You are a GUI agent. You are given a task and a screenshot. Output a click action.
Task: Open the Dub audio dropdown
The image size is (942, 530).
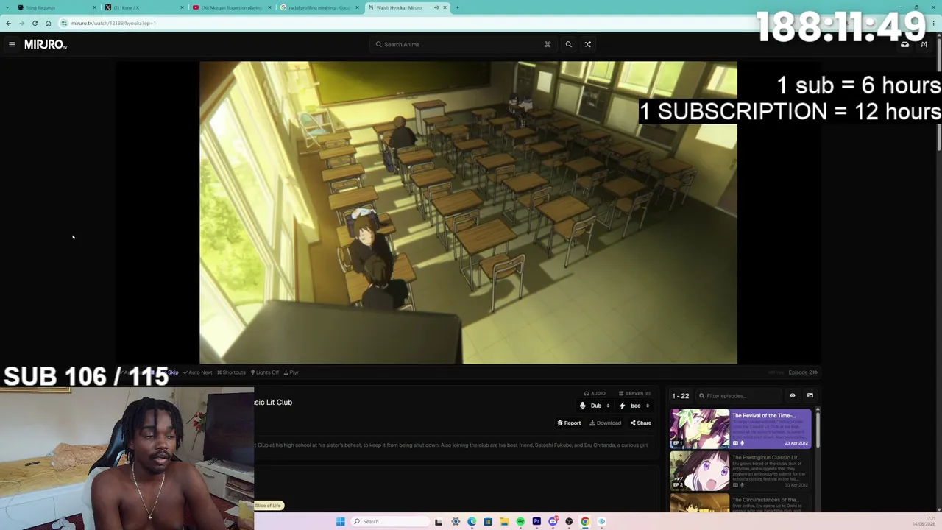(595, 406)
